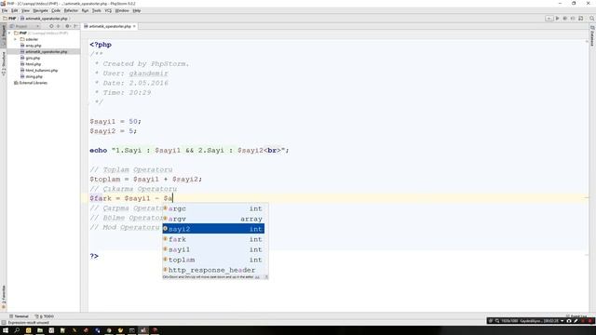
Task: Toggle the Favorites tool window side tab
Action: pos(4,297)
